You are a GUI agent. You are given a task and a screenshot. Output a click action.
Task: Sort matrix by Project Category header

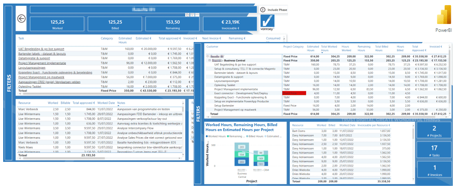[293, 46]
